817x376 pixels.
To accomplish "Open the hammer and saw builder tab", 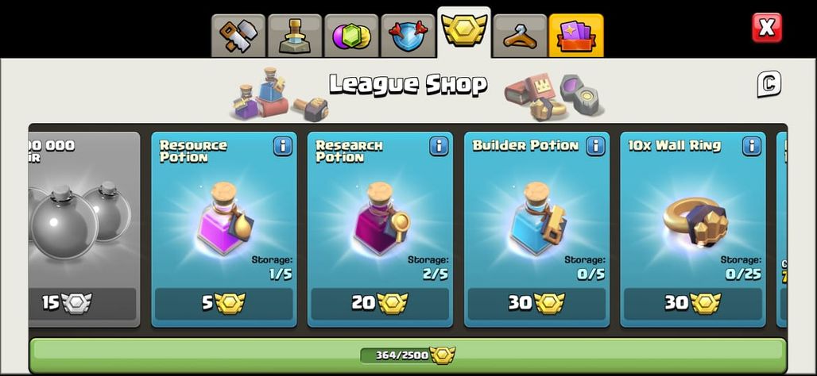I will pos(238,36).
